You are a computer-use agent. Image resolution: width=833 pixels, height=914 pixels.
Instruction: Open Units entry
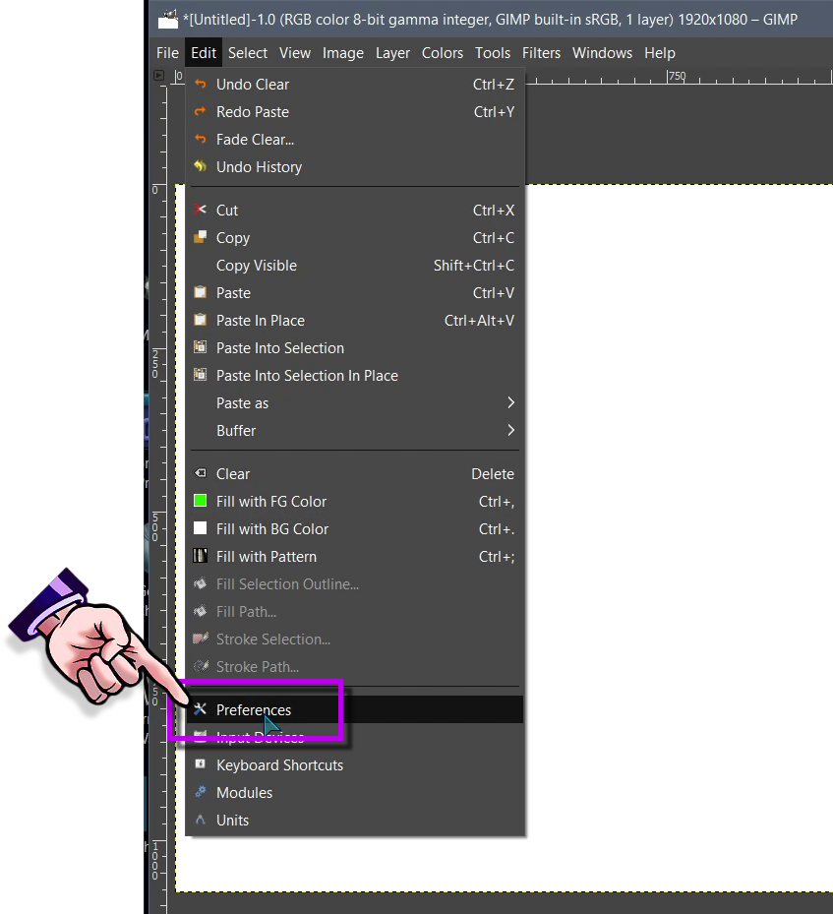click(x=355, y=821)
